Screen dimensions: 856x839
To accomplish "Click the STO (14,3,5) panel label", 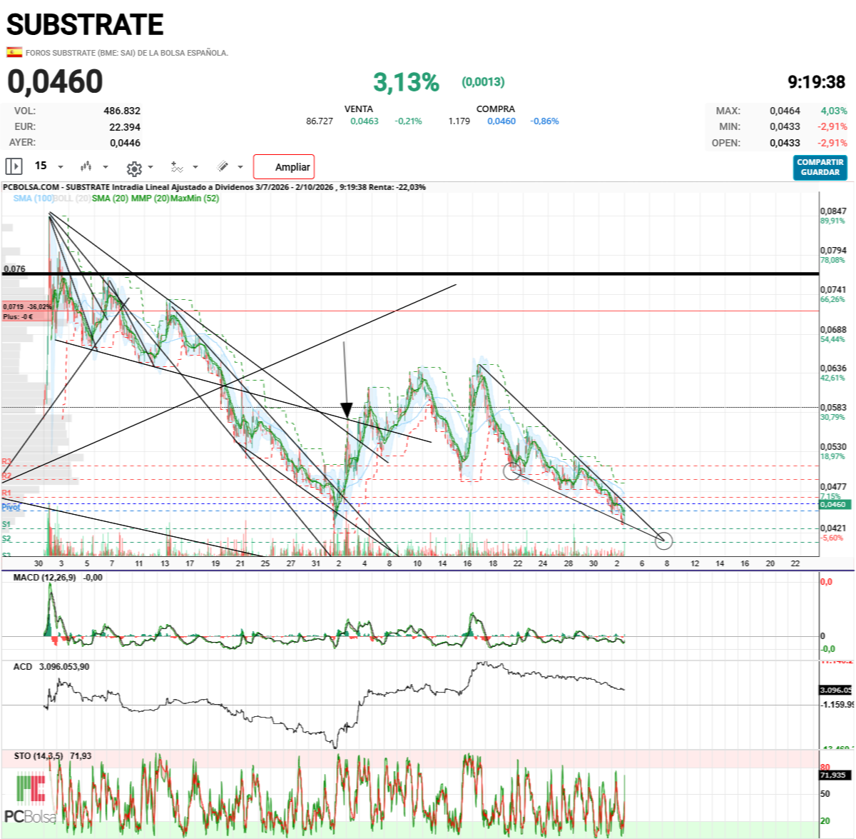I will [x=39, y=755].
